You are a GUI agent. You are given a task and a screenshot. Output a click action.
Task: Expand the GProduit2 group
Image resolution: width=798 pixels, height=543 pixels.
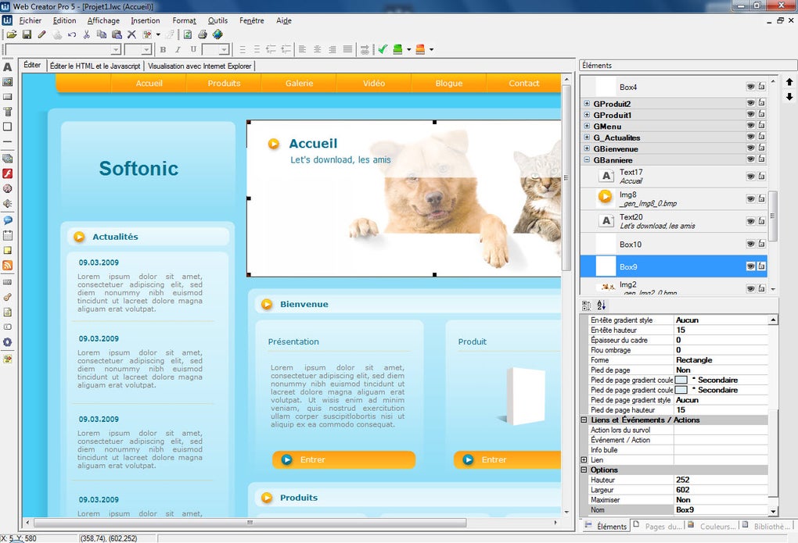tap(587, 103)
